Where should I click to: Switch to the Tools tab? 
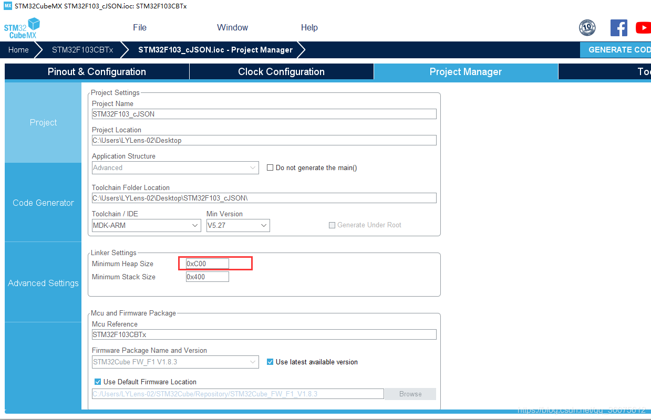click(x=605, y=72)
